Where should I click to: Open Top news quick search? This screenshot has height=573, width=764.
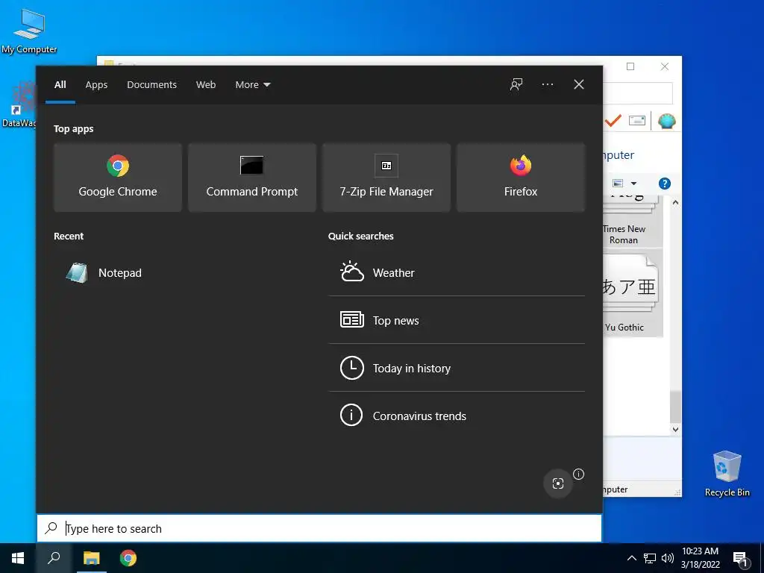tap(457, 320)
